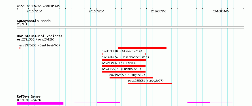Click the right arrow of the ruler
The image size is (252, 106).
tap(243, 9)
